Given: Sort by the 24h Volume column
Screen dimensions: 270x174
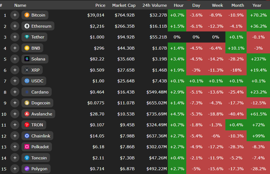Looking at the screenshot, I should pyautogui.click(x=154, y=5).
